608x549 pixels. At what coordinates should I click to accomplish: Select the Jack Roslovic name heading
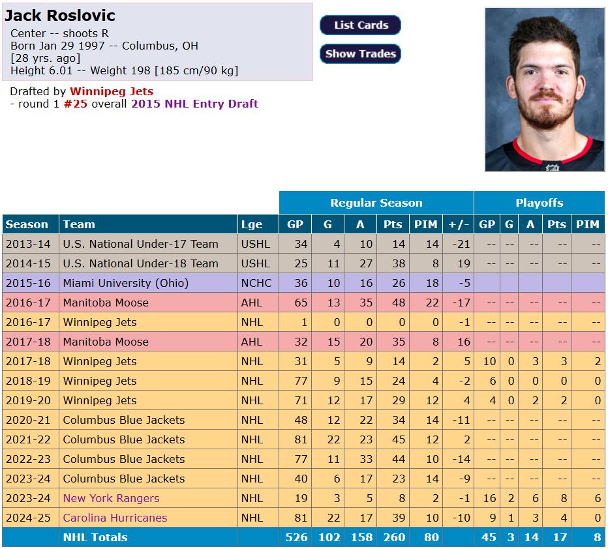[60, 16]
